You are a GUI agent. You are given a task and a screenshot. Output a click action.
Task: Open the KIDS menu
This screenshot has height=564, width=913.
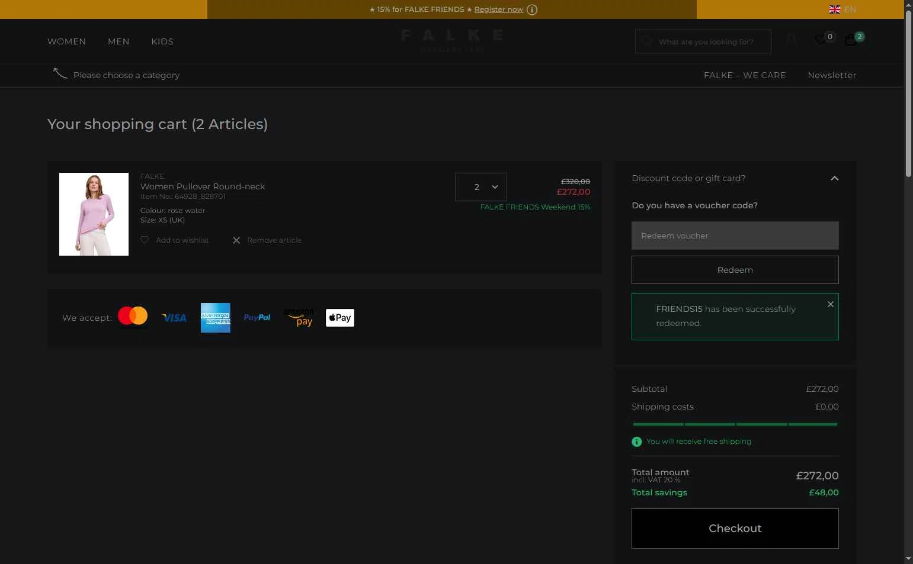162,41
